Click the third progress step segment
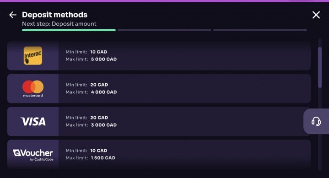 (260, 30)
